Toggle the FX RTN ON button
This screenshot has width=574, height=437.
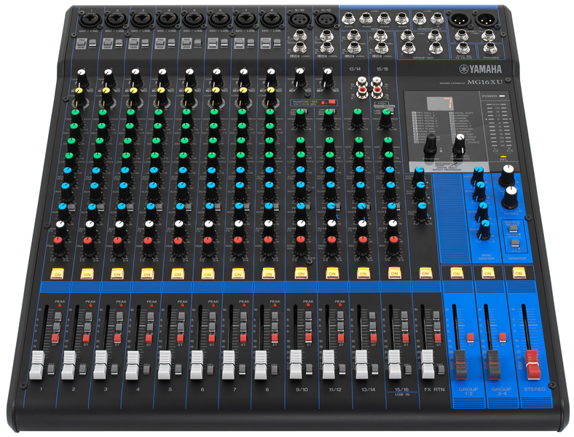coord(425,272)
